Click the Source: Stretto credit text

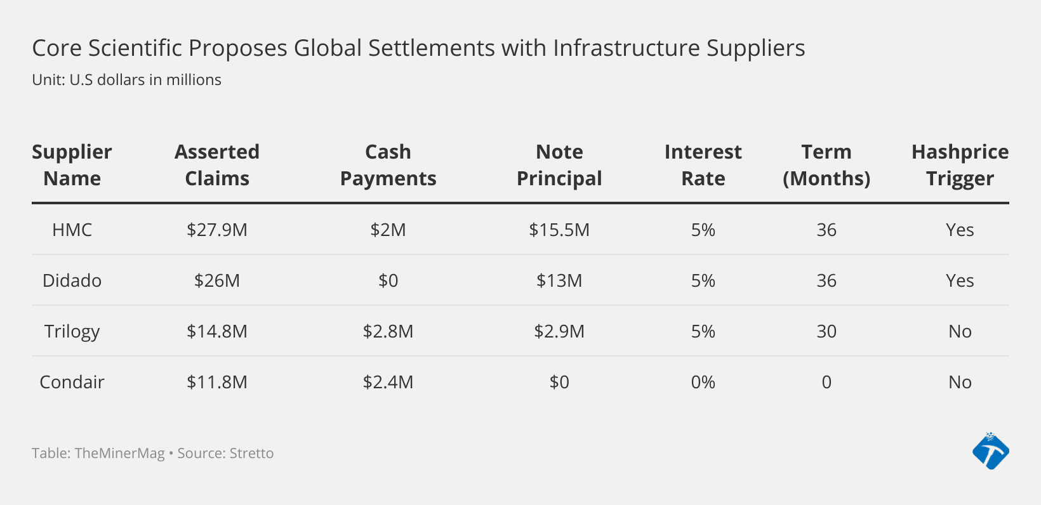pyautogui.click(x=225, y=454)
